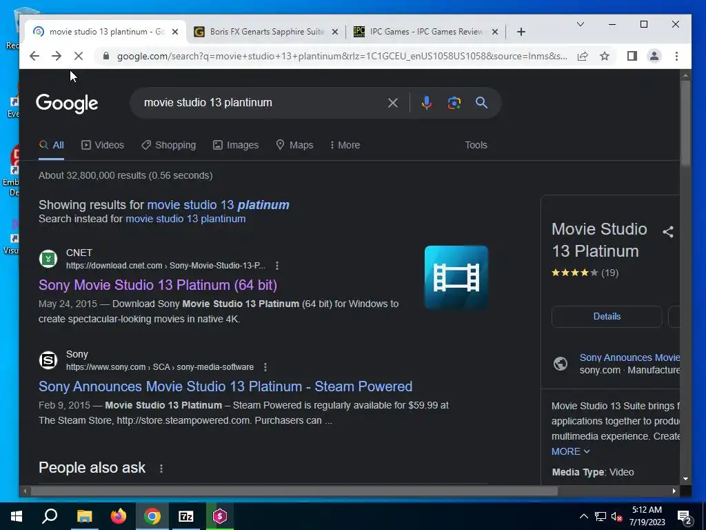Screen dimensions: 706x530
Task: Expand MORE description in knowledge panel
Action: (x=570, y=451)
